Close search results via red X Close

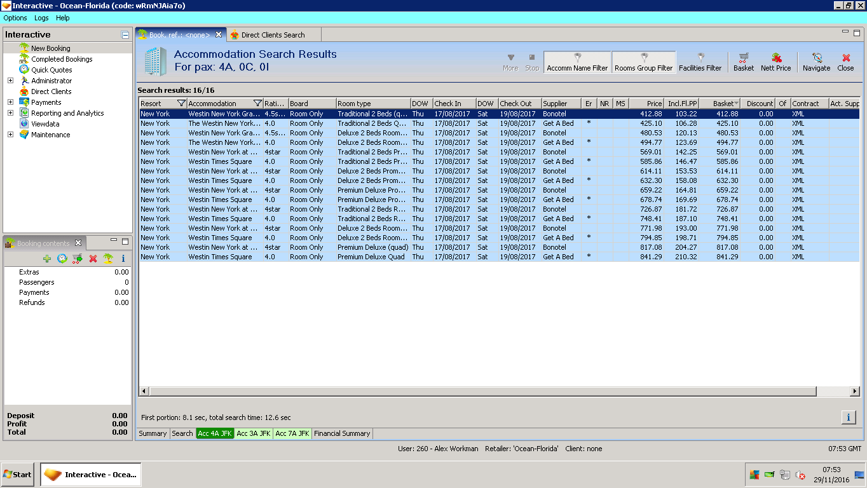pos(845,62)
